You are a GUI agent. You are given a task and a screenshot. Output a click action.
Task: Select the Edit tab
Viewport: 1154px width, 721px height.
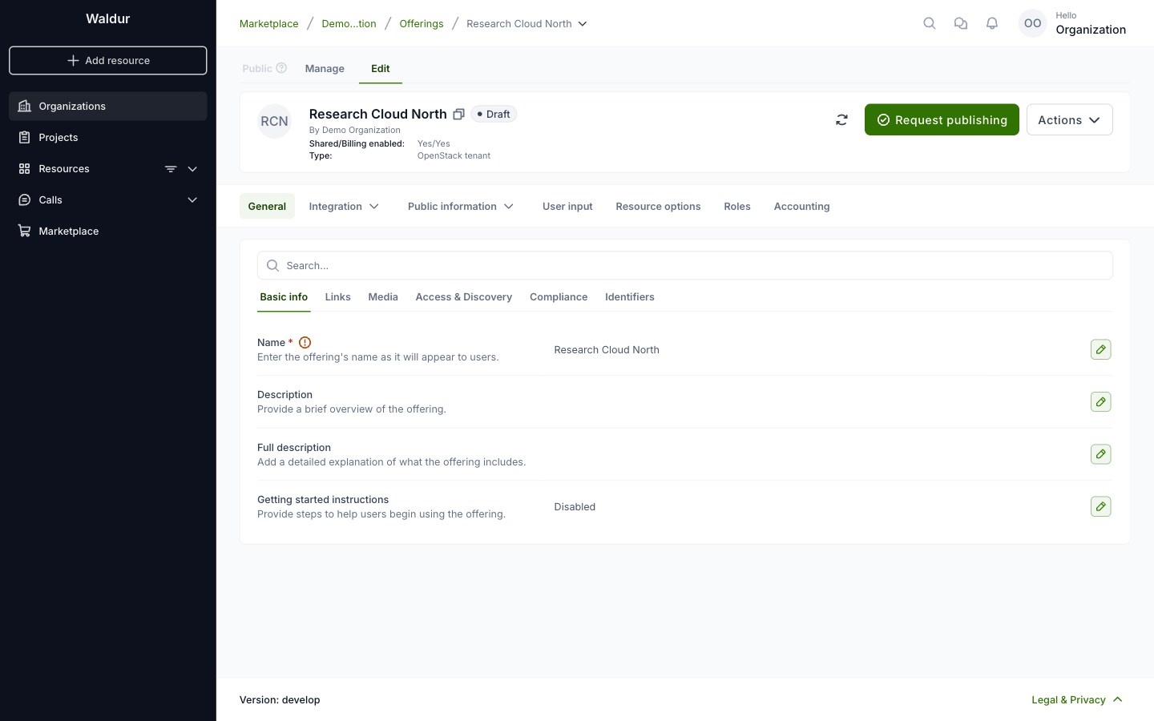tap(381, 69)
